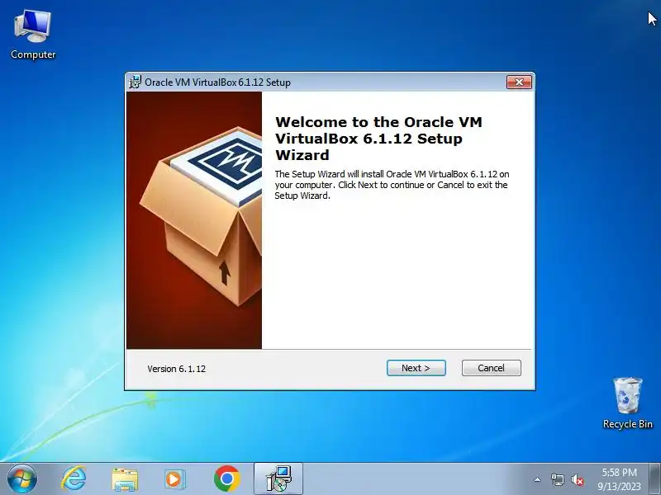Click the setup wizard description paragraph
The width and height of the screenshot is (661, 495).
coord(392,185)
